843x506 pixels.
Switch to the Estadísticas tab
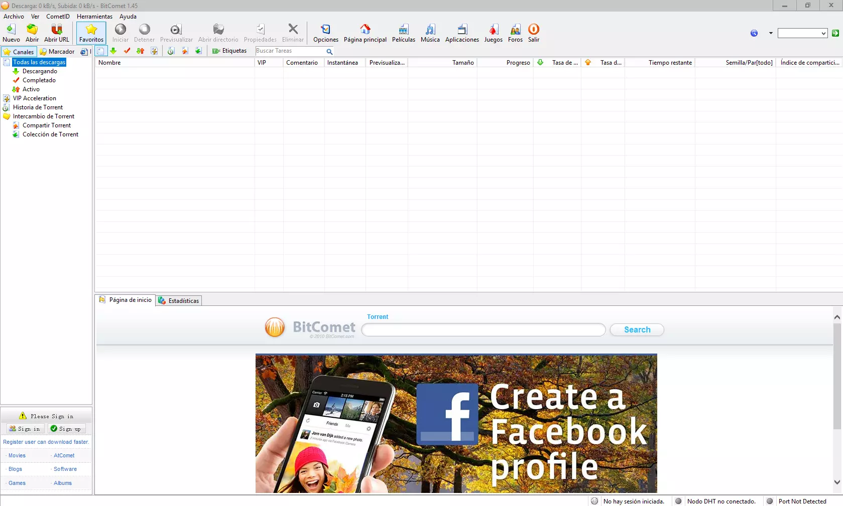click(179, 301)
